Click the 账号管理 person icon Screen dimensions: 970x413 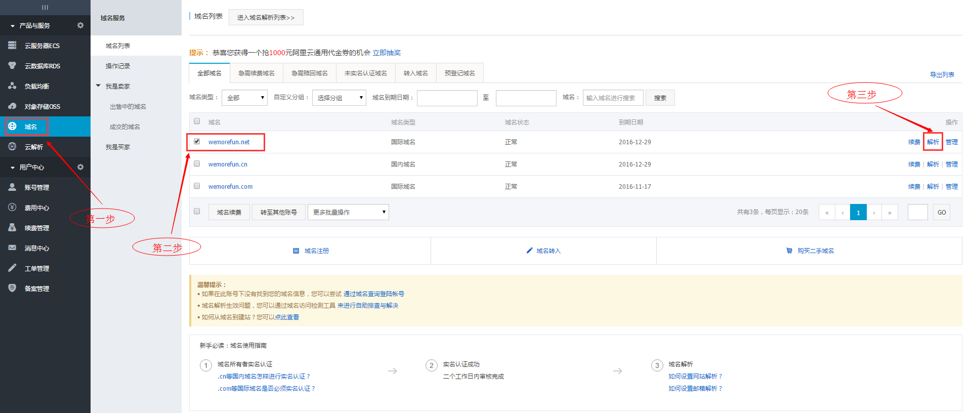(12, 187)
